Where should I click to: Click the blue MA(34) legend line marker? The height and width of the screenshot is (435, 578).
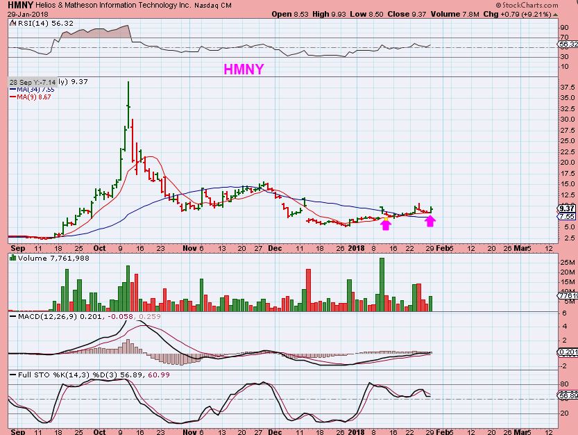point(13,90)
